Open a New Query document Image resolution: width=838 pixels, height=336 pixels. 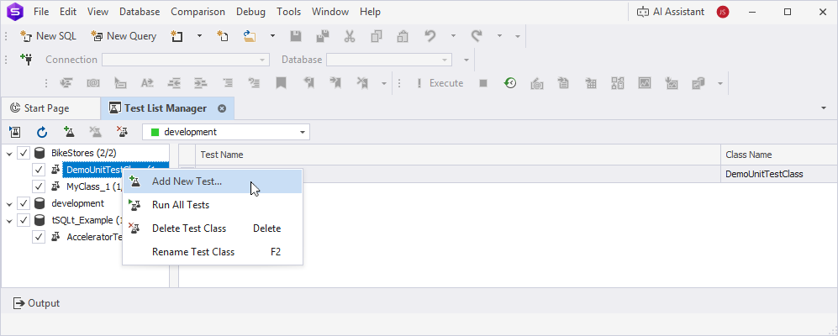[x=124, y=36]
